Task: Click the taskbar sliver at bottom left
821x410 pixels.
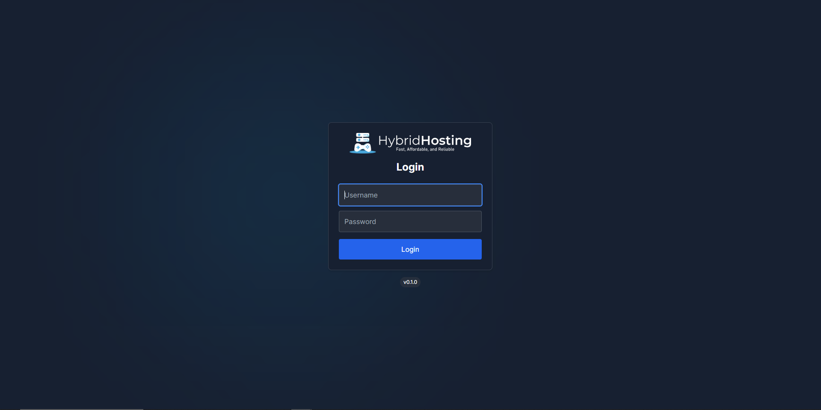Action: [81, 409]
